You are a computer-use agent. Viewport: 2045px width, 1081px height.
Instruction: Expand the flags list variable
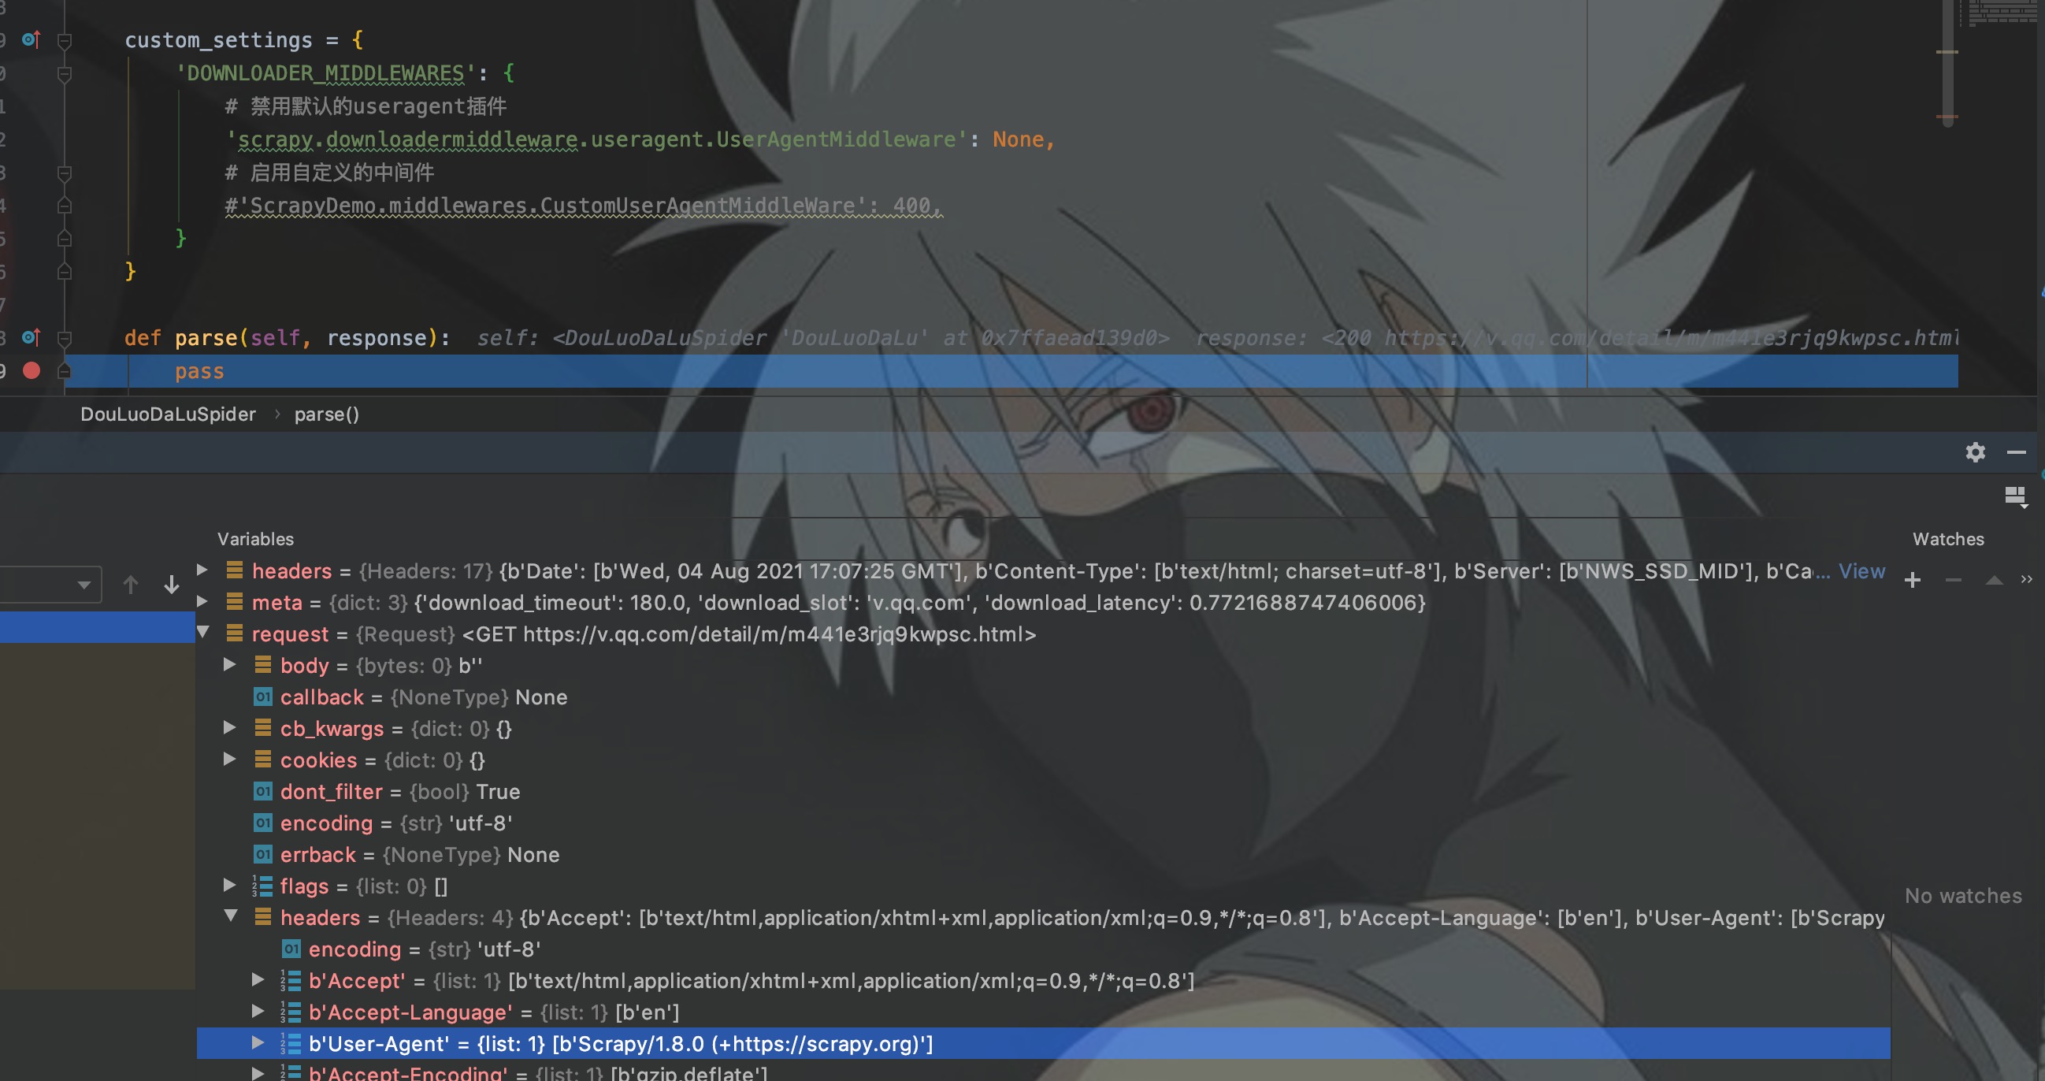coord(229,885)
